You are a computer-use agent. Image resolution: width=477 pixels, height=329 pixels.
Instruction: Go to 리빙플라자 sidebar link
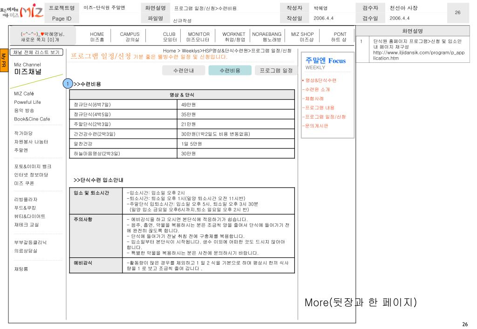[26, 200]
